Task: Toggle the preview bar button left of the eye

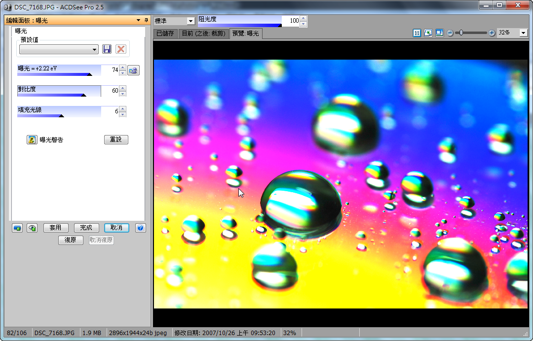Action: [17, 228]
